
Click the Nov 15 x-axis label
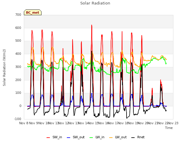click(93, 123)
